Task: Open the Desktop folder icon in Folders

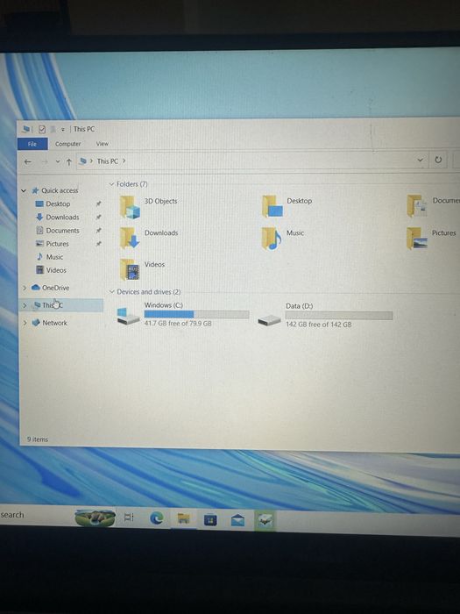Action: coord(272,206)
